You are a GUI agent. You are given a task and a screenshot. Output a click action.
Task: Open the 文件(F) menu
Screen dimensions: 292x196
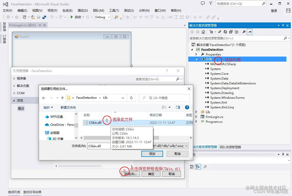[x=7, y=11]
